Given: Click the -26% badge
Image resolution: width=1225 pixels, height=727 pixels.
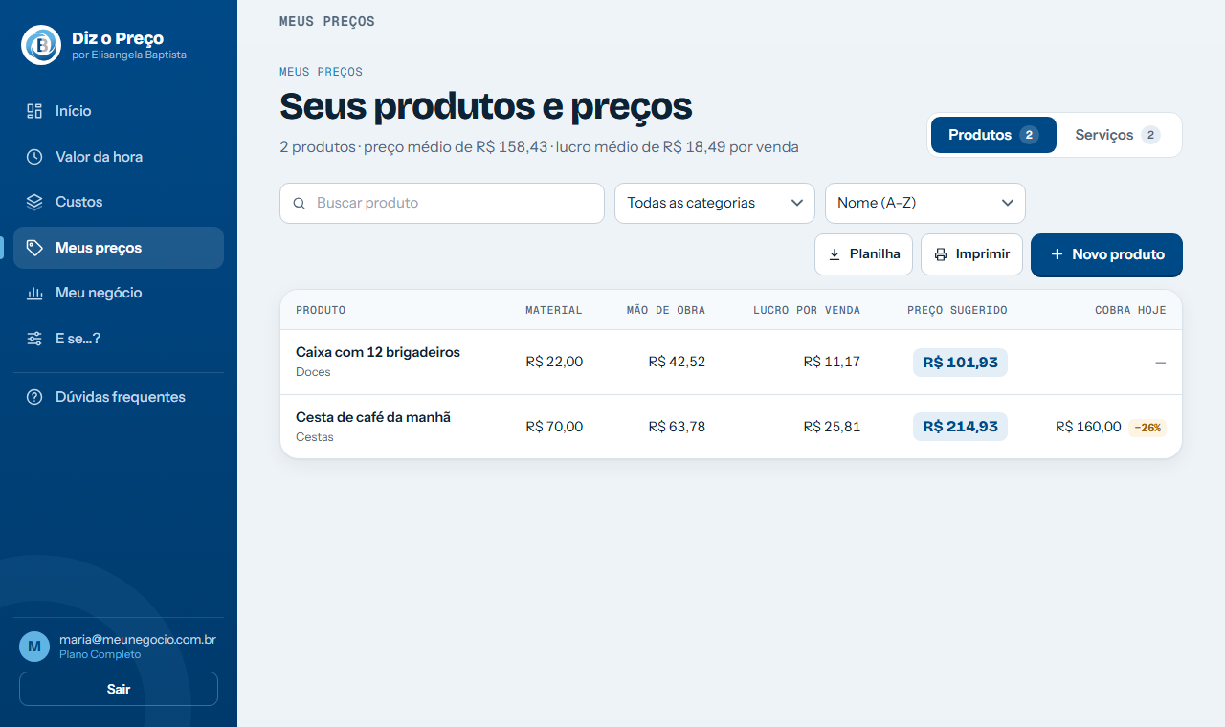Looking at the screenshot, I should [1147, 428].
